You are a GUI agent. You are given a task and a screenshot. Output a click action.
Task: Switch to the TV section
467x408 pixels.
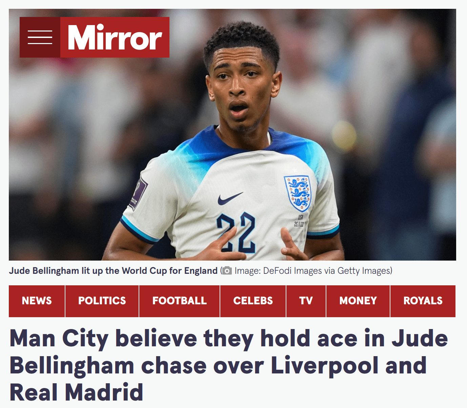coord(306,301)
